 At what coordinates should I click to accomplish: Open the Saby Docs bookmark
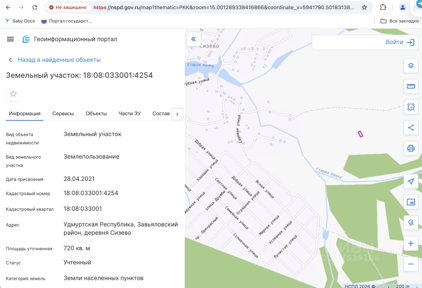pyautogui.click(x=20, y=21)
